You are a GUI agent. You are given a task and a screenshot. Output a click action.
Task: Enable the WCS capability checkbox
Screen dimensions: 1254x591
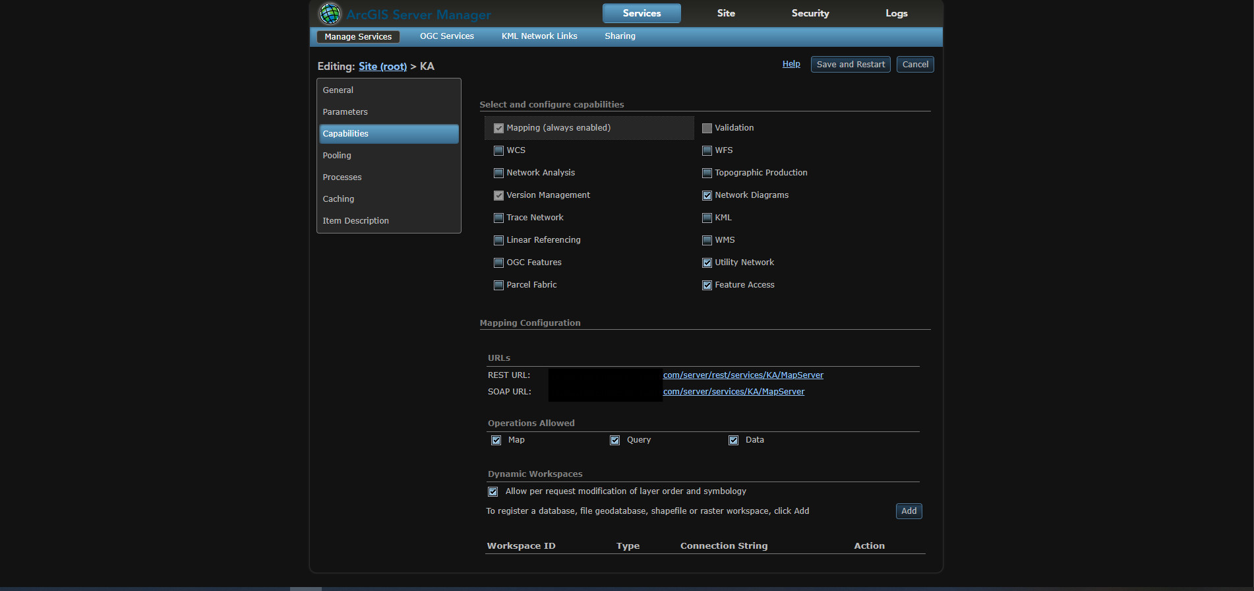[498, 150]
